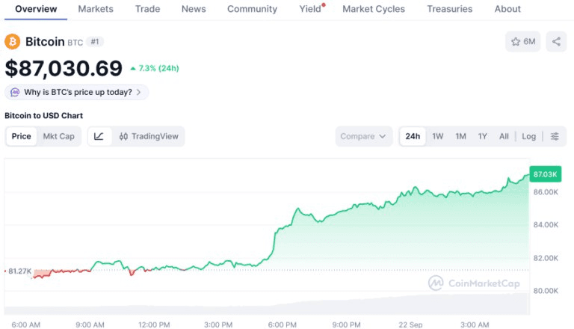This screenshot has width=574, height=329.
Task: Select the line chart icon
Action: tap(99, 136)
